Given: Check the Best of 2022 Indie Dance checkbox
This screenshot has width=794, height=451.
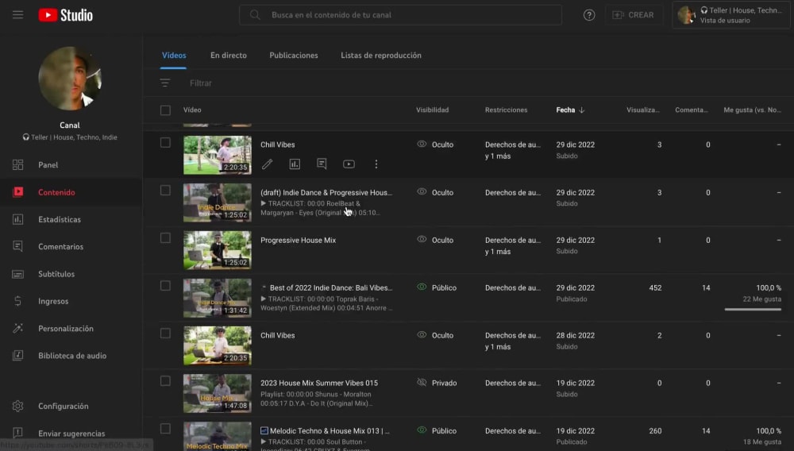Looking at the screenshot, I should pos(165,286).
